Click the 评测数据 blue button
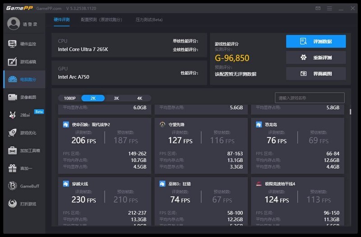This screenshot has height=237, width=361. [x=316, y=41]
